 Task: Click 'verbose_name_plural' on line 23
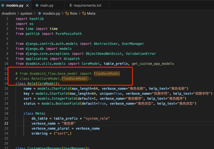tap(51, 129)
